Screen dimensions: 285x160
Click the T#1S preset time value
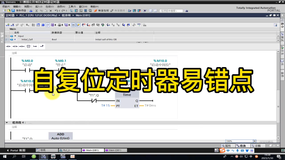click(106, 105)
